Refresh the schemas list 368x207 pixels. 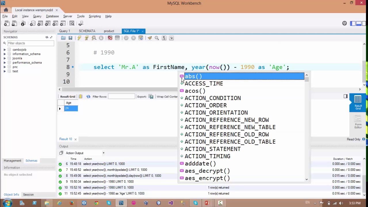coord(47,37)
